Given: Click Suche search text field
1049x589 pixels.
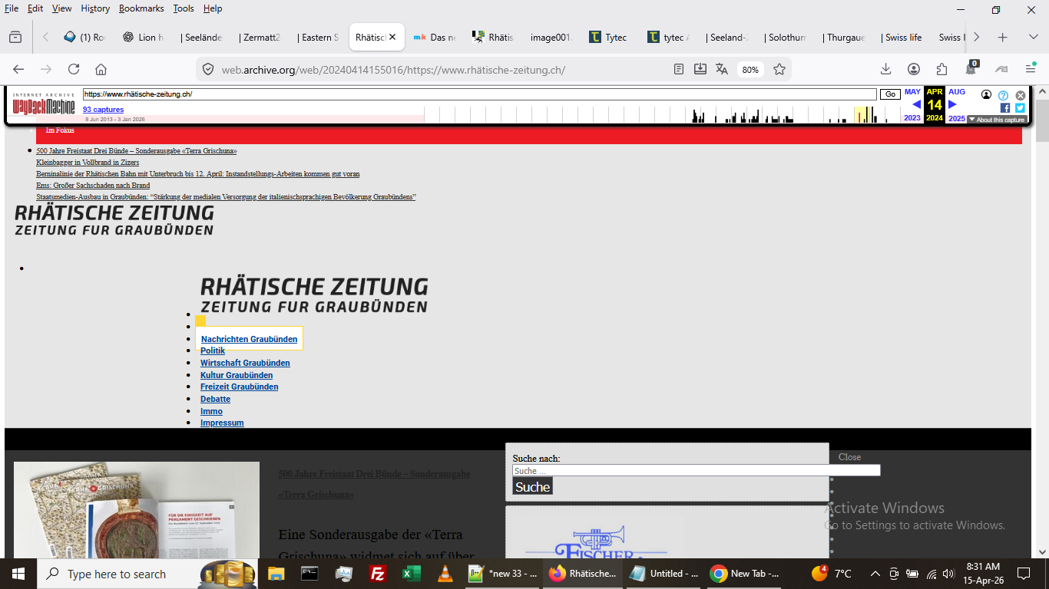Looking at the screenshot, I should (x=696, y=471).
